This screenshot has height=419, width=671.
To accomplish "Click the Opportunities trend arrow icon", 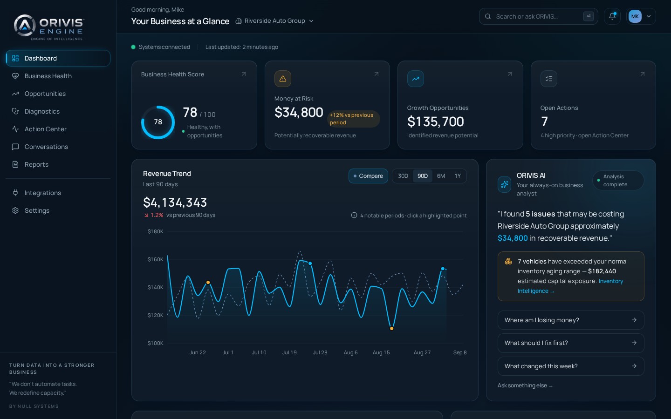I will (15, 94).
